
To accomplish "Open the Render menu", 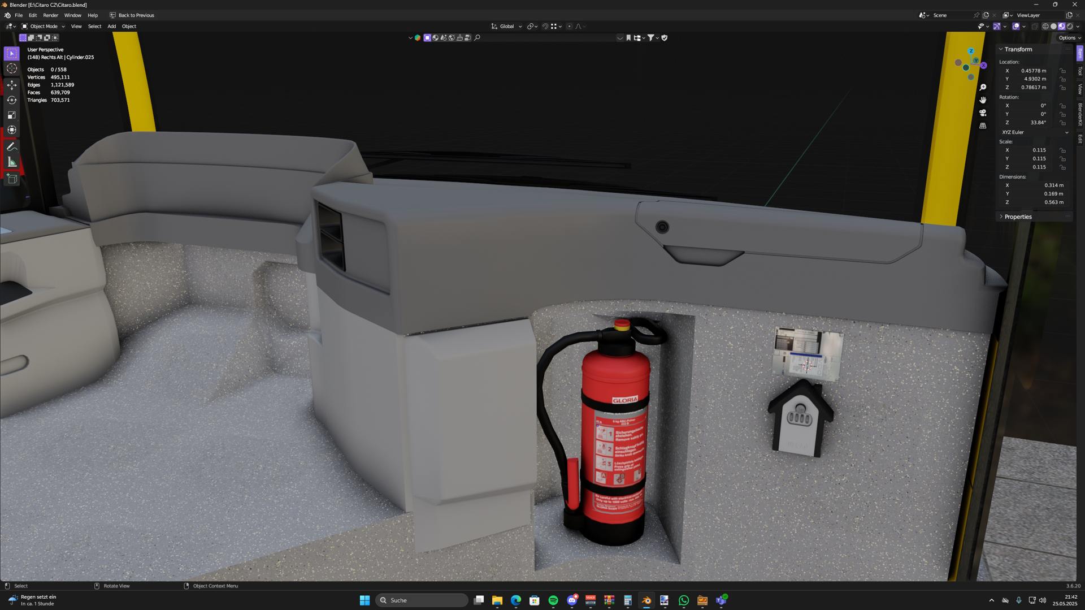I will point(51,15).
